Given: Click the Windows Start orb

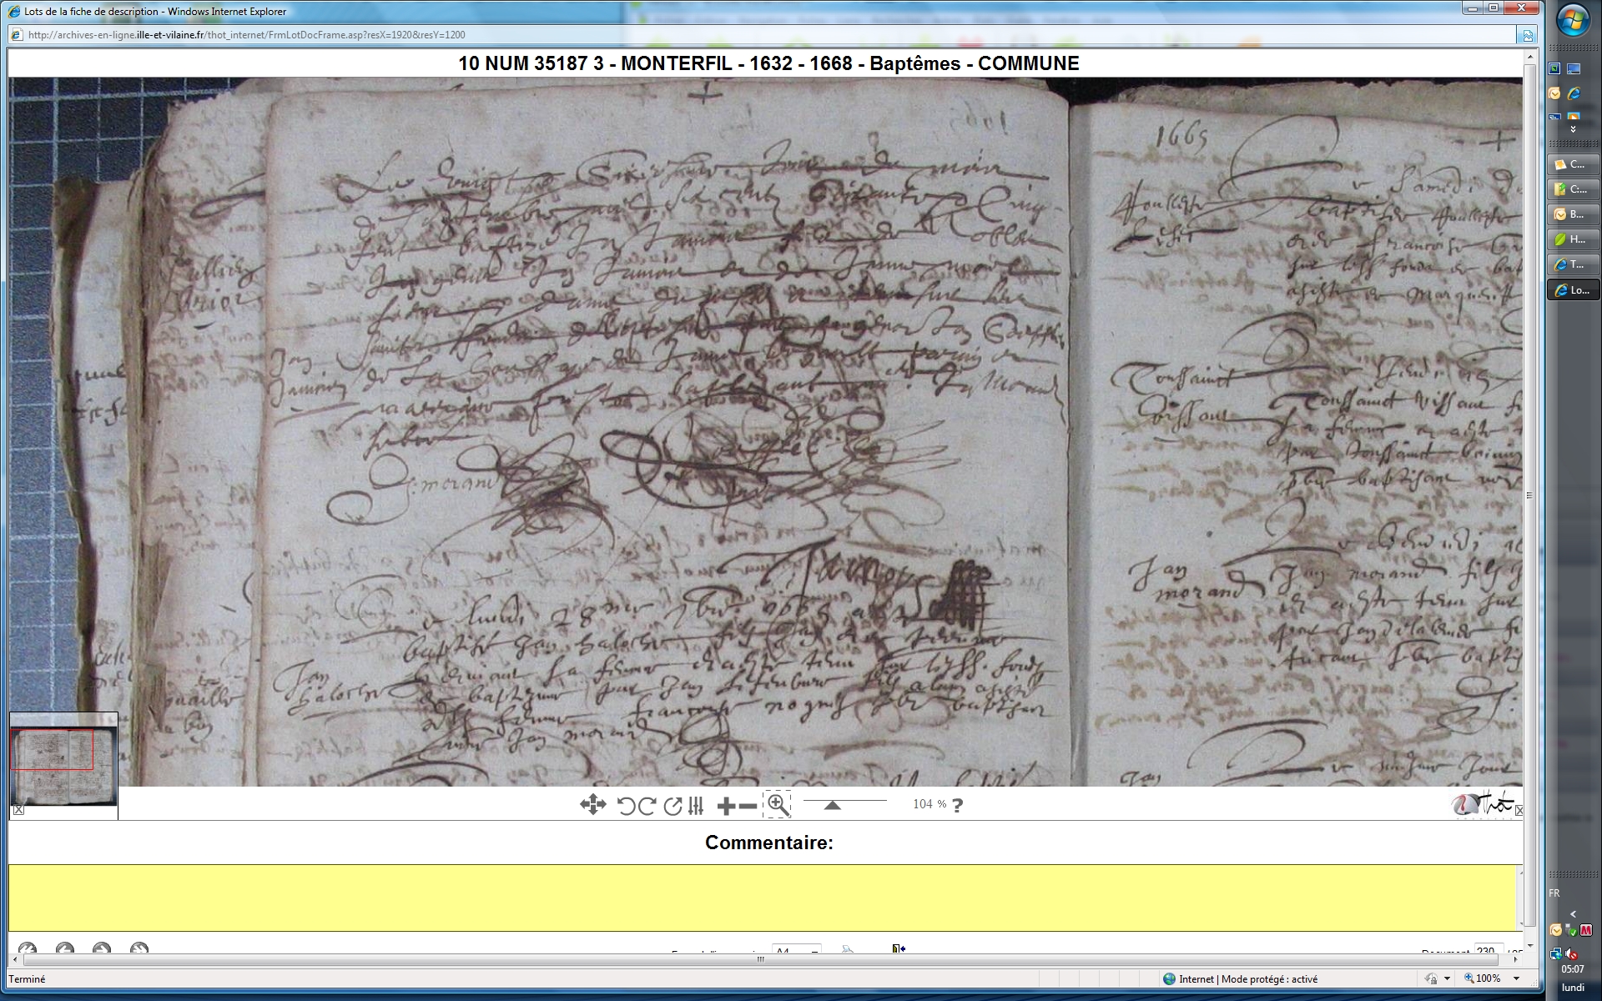Looking at the screenshot, I should (x=1573, y=22).
